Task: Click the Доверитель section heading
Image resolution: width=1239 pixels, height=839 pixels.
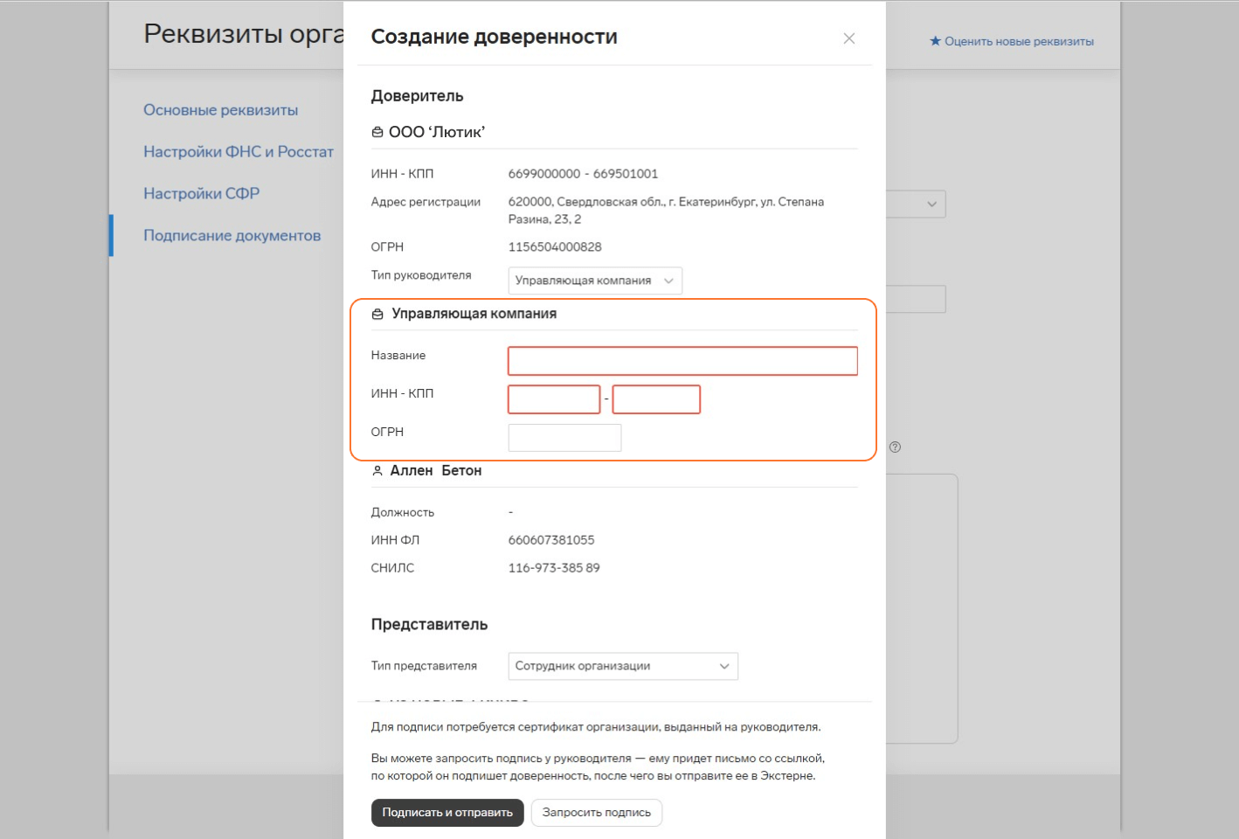Action: (x=417, y=96)
